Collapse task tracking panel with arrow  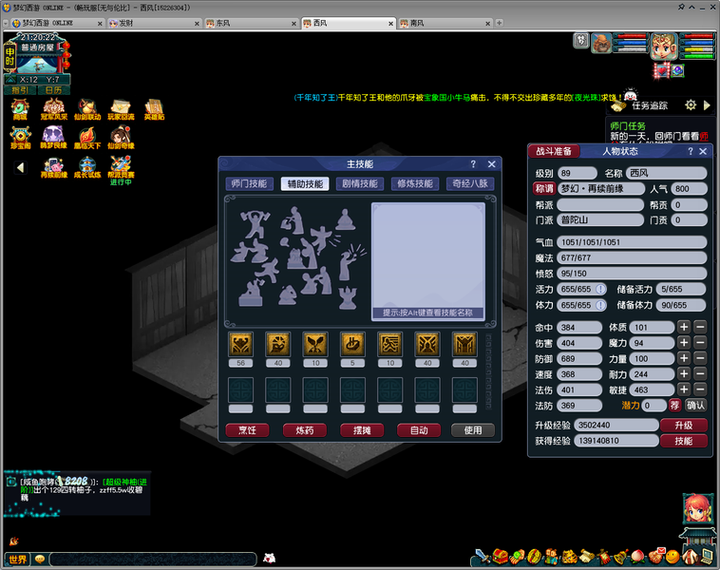click(707, 105)
